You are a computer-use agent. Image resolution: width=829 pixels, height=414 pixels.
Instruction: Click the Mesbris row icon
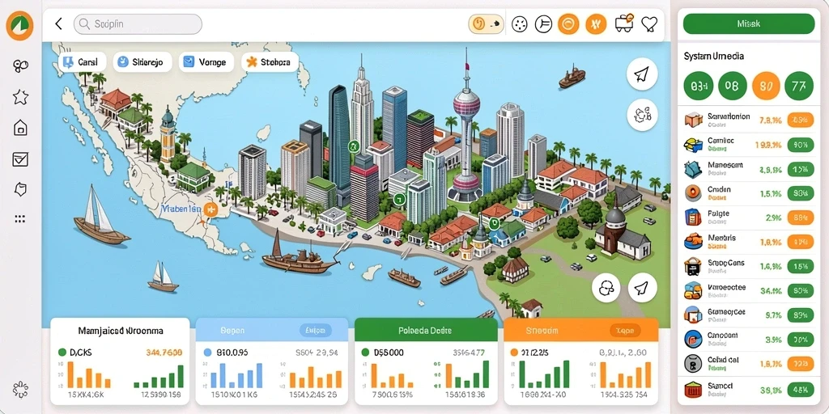click(x=693, y=241)
